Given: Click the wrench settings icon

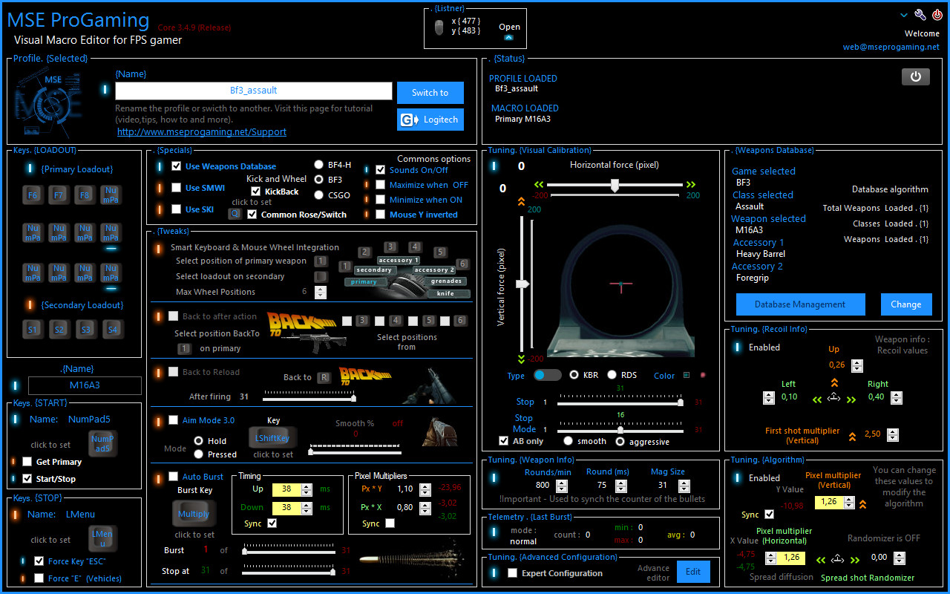Looking at the screenshot, I should [x=920, y=15].
